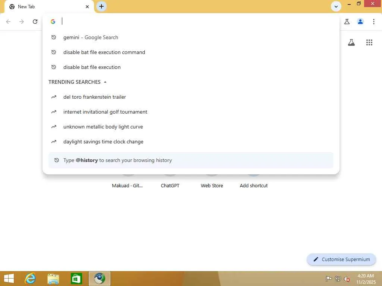Open the tab search dropdown arrow

tap(336, 7)
